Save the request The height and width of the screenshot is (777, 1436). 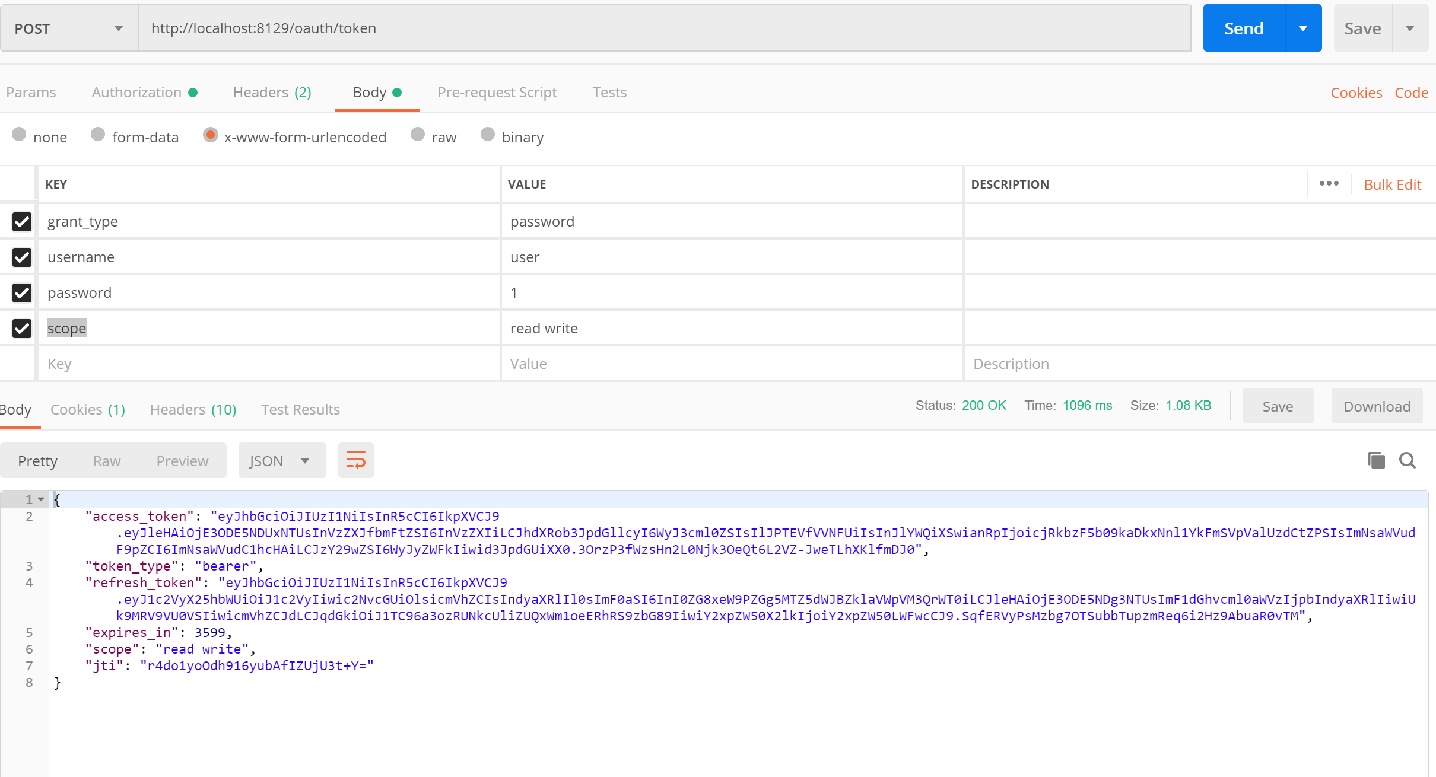[1362, 28]
